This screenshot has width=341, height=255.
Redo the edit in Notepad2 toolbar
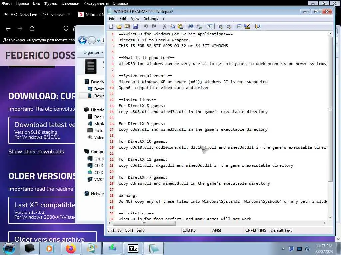pyautogui.click(x=154, y=26)
